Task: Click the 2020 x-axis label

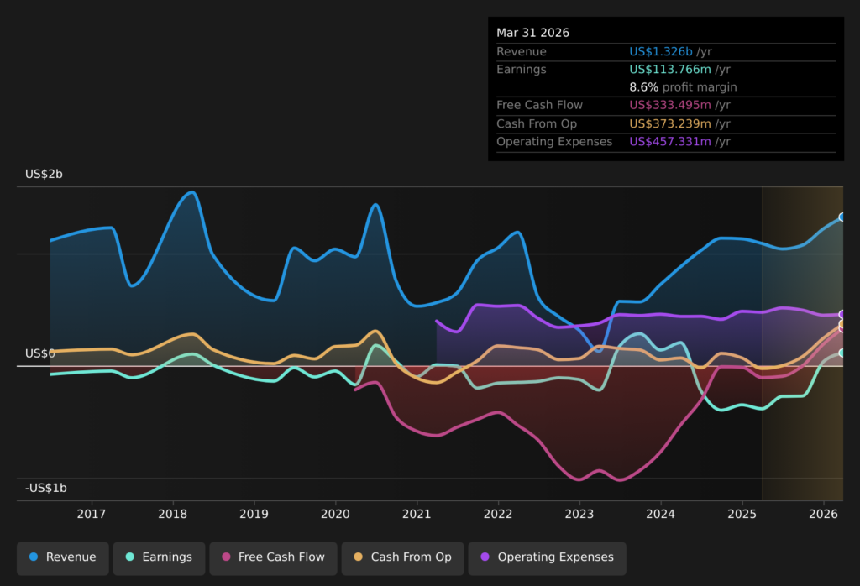Action: 335,514
